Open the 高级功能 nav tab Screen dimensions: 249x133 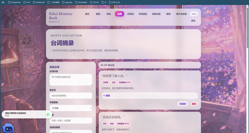[x=156, y=14]
